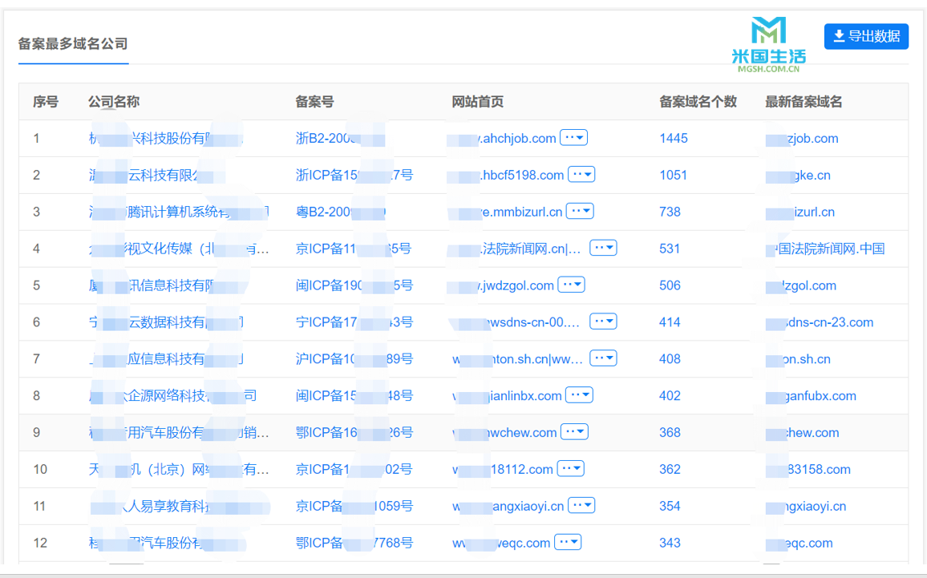927x578 pixels.
Task: Expand homepage dropdown next to hbcf5198.com
Action: pyautogui.click(x=581, y=174)
